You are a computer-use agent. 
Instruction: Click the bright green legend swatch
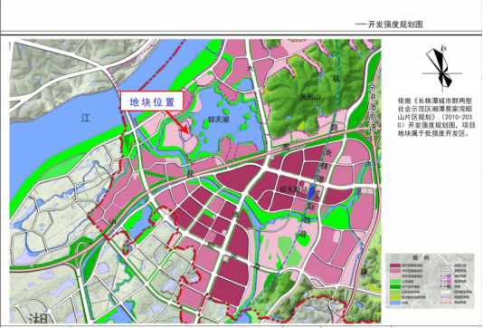pos(395,282)
